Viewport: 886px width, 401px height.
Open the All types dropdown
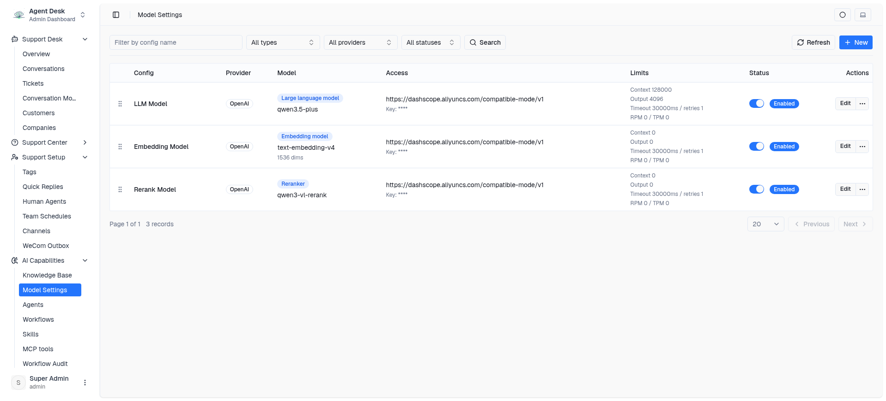pos(283,42)
